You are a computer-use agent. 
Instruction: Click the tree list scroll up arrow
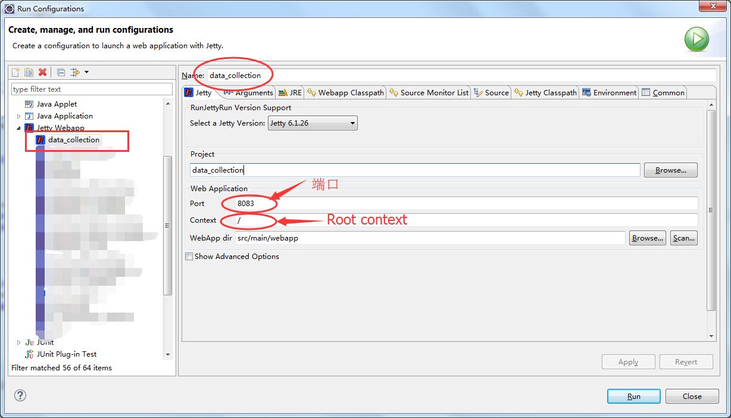pos(168,104)
